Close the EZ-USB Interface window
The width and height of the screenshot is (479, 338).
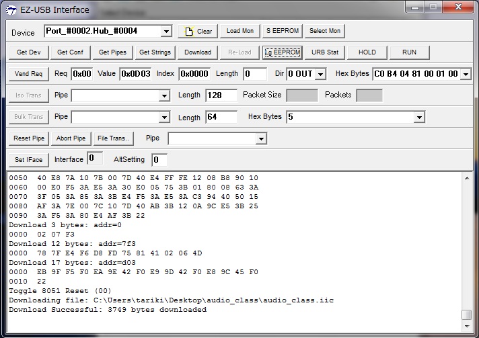(x=458, y=7)
